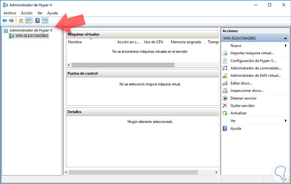Click Quitar servidor action

(242, 105)
